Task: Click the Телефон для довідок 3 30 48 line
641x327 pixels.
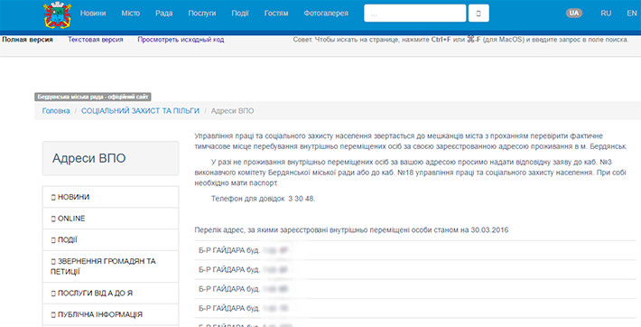Action: (x=263, y=199)
